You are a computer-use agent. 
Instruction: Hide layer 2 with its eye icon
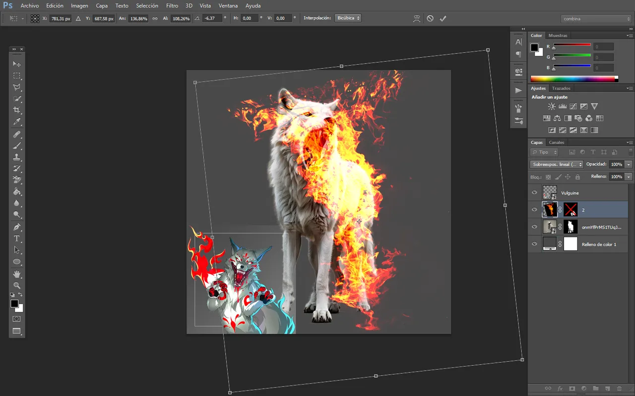(534, 210)
